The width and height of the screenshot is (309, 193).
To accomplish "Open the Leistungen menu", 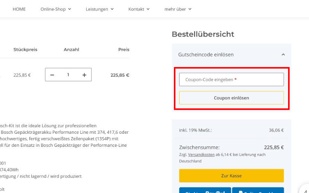I will (100, 9).
